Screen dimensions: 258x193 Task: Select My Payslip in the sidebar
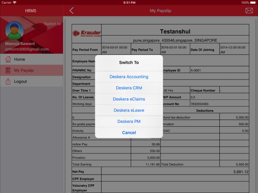point(31,70)
